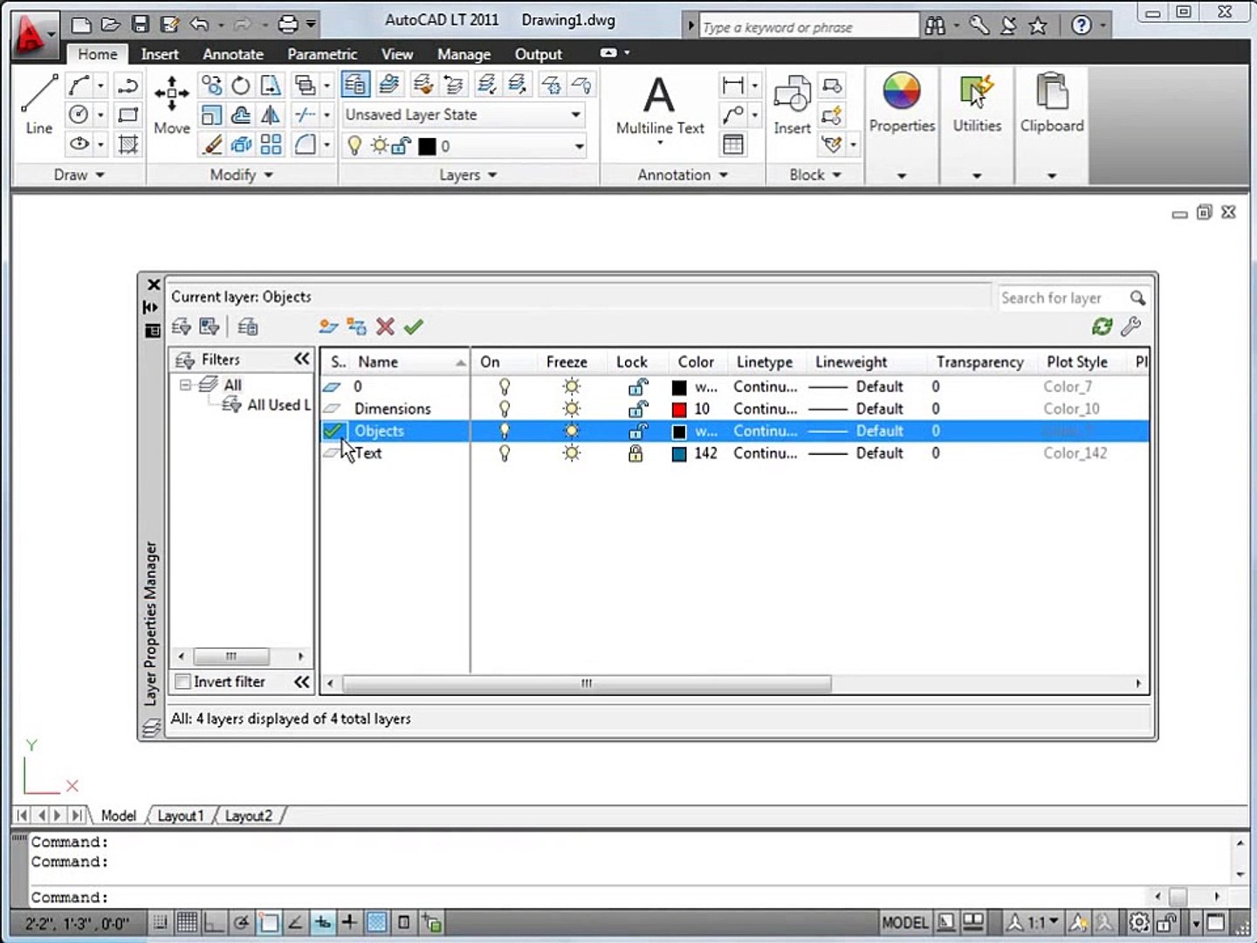This screenshot has height=943, width=1257.
Task: Refresh the layer list
Action: [x=1102, y=327]
